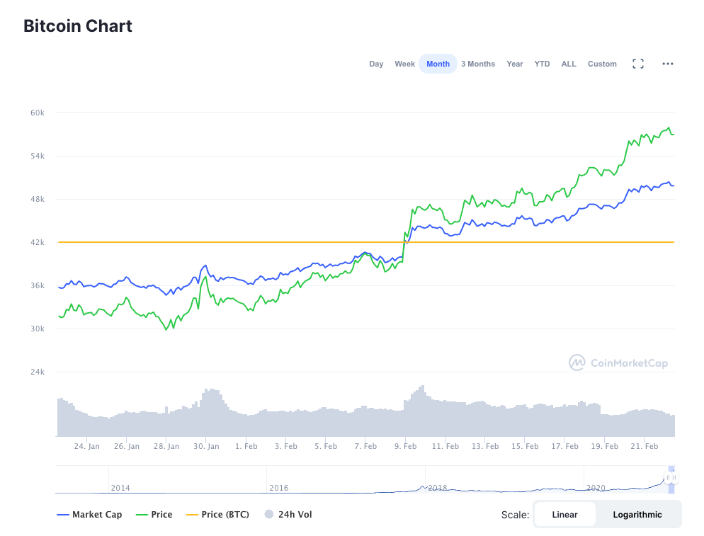Click the Scale: label
The image size is (704, 536).
[x=515, y=515]
